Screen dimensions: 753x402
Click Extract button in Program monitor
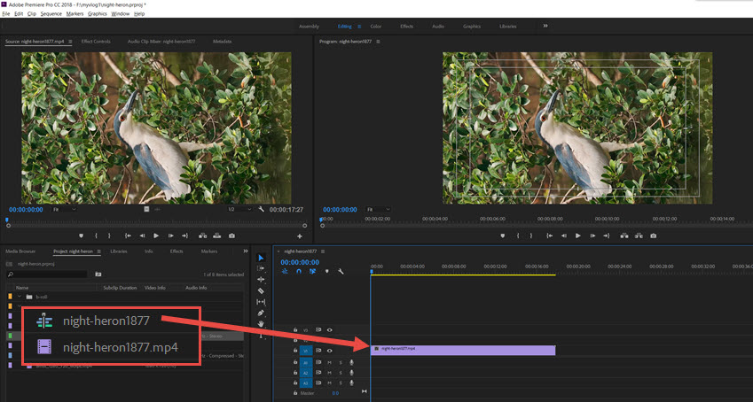639,236
